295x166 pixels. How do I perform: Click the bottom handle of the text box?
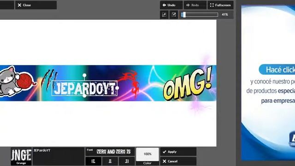84,96
